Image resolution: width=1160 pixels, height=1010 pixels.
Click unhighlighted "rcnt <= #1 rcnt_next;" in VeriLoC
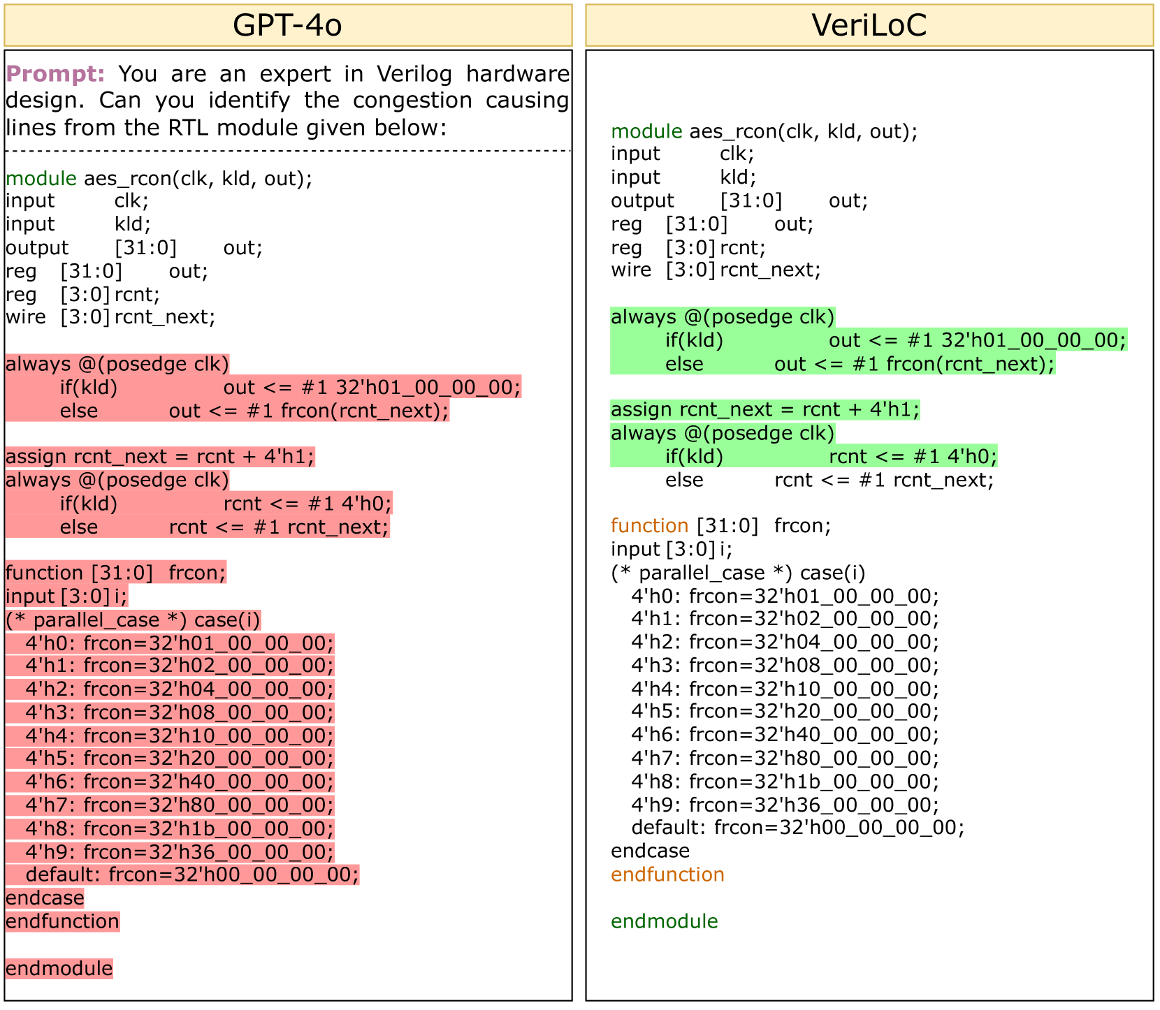click(829, 480)
